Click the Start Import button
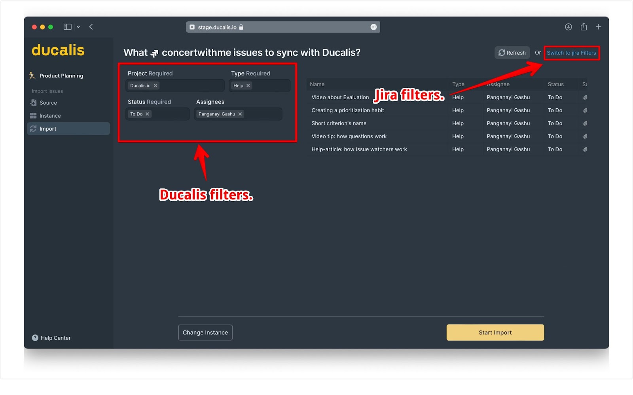Image resolution: width=633 pixels, height=395 pixels. coord(495,333)
